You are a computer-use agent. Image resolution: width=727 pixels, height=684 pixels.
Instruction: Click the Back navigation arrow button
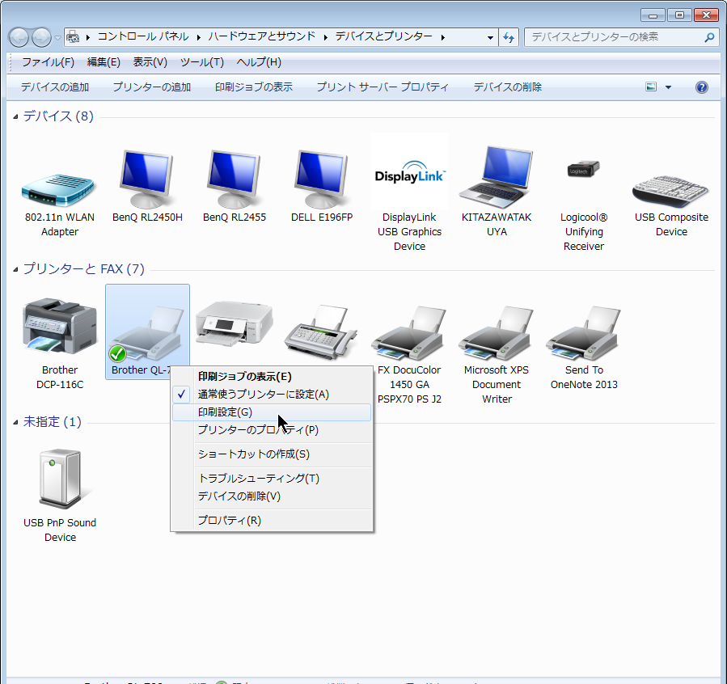(x=19, y=37)
